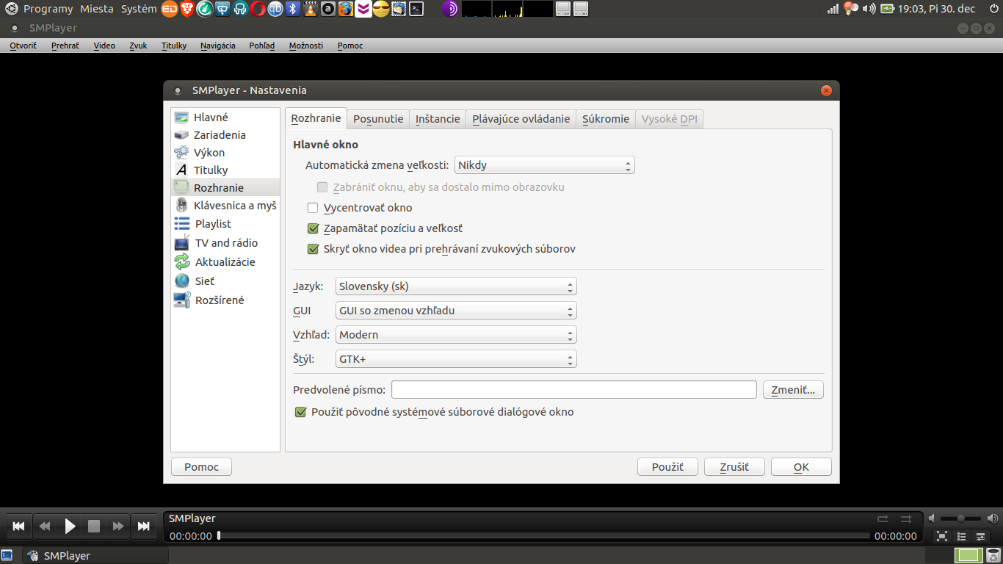Open equalizer sliders icon in player
The image size is (1003, 564).
[980, 536]
